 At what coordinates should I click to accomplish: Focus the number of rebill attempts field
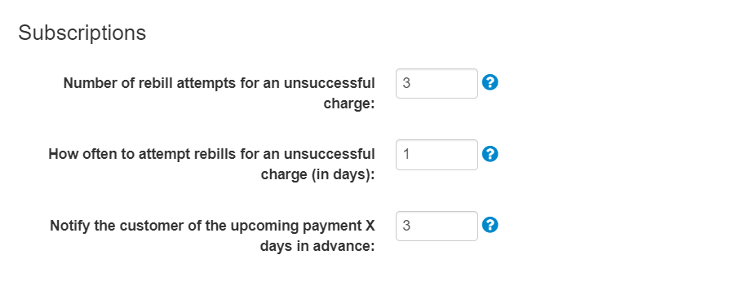437,83
